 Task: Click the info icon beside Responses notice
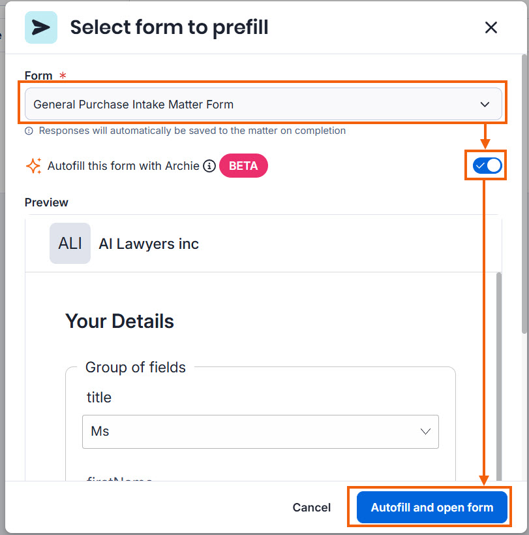(x=29, y=131)
